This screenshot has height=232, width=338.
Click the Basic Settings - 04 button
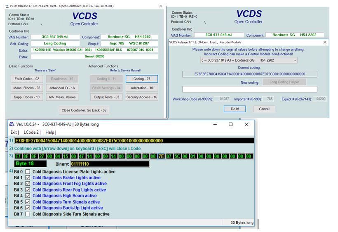tap(106, 88)
